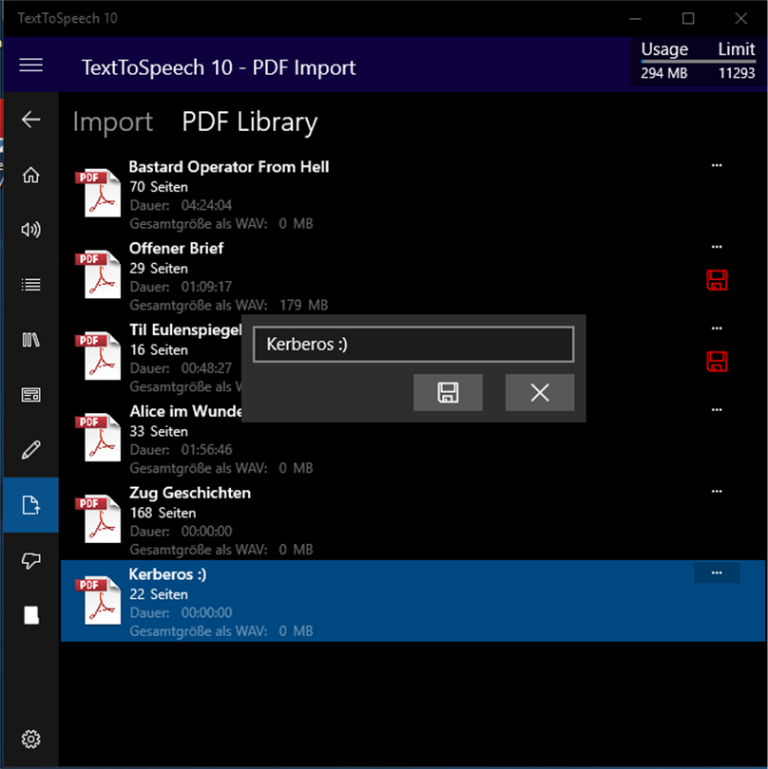
Task: Switch to the Import tab
Action: point(113,122)
